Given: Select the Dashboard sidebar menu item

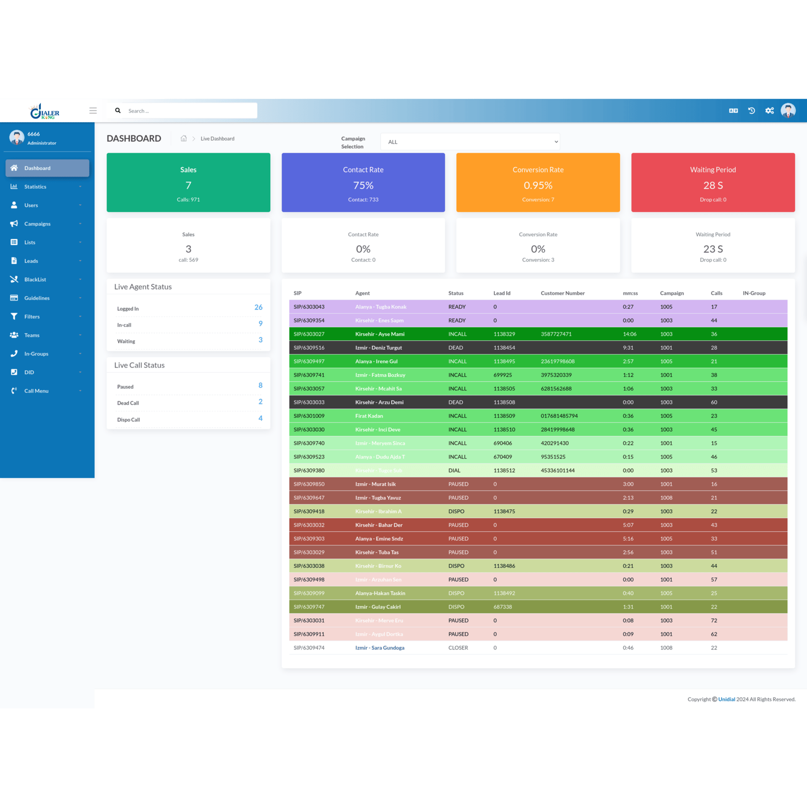Looking at the screenshot, I should (47, 168).
